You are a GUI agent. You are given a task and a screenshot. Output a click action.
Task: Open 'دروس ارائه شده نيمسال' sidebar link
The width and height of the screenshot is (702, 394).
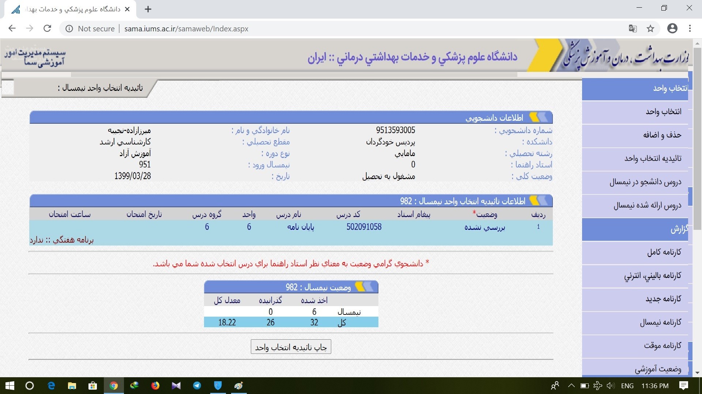click(647, 205)
